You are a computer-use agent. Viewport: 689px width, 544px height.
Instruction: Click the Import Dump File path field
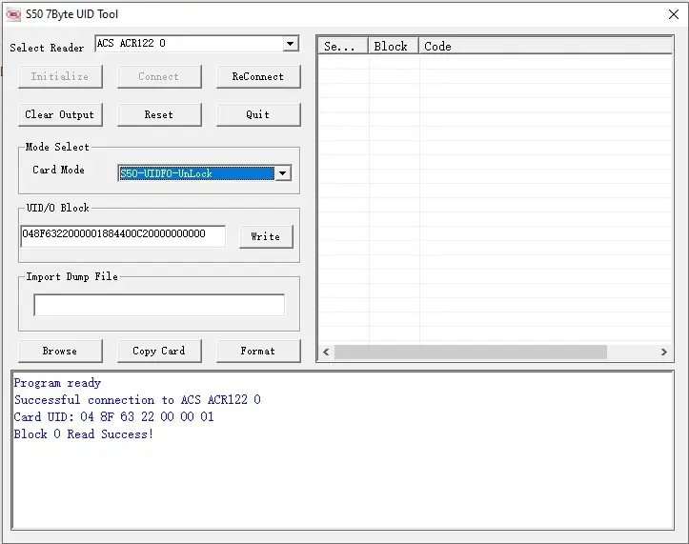159,305
